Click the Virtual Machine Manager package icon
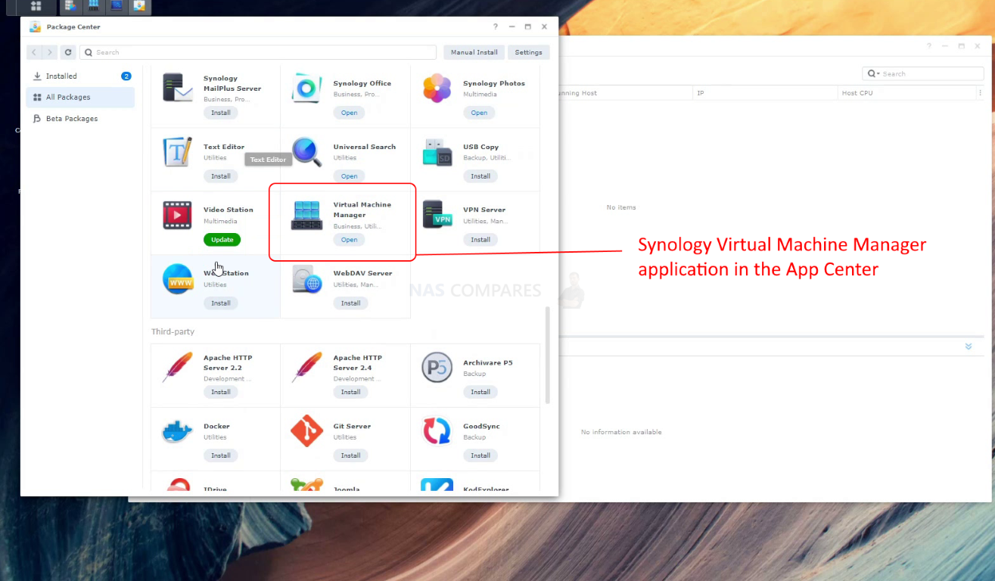The height and width of the screenshot is (581, 995). tap(307, 215)
